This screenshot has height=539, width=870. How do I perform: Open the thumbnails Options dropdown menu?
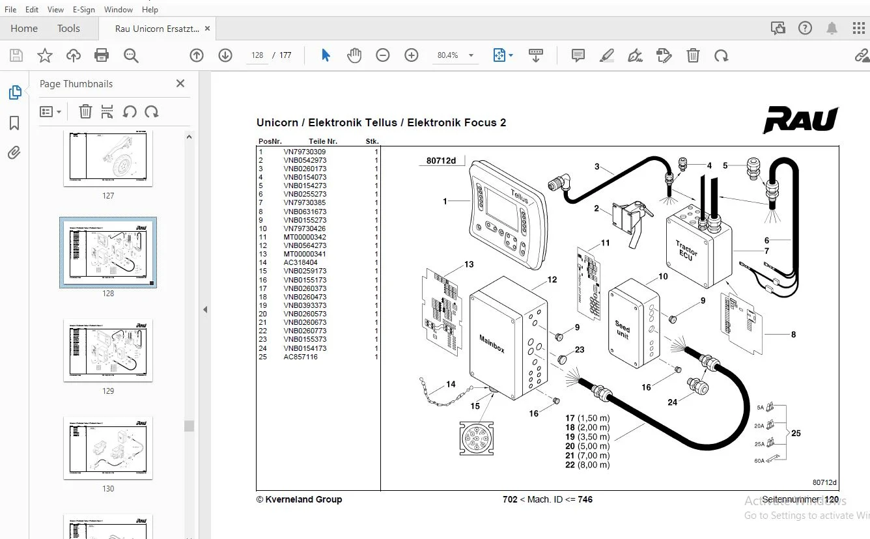pyautogui.click(x=50, y=112)
